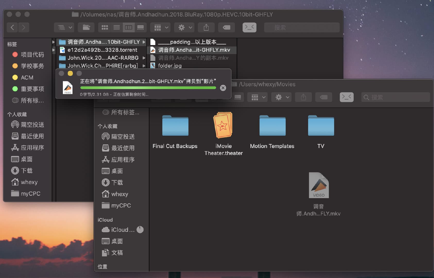This screenshot has width=434, height=278.
Task: Open the Final Cut Backups folder
Action: coord(175,126)
